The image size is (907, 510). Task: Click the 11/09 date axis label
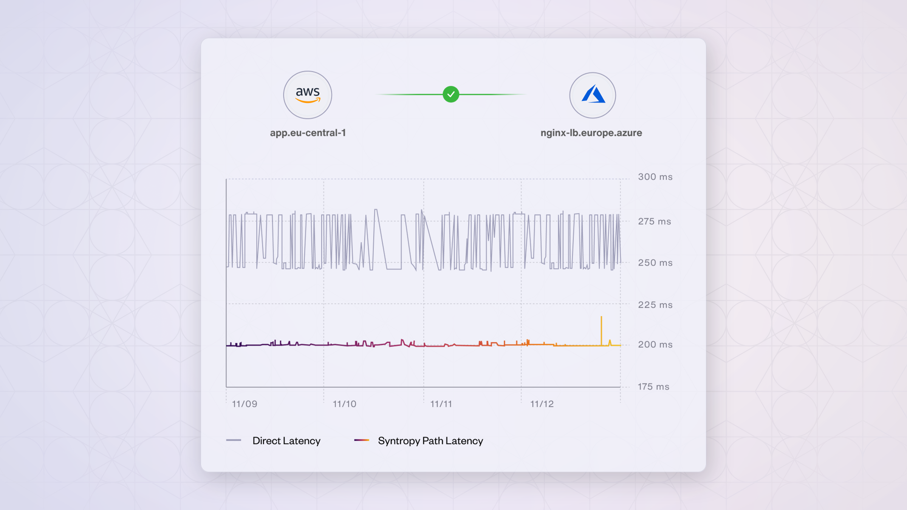[x=245, y=404]
